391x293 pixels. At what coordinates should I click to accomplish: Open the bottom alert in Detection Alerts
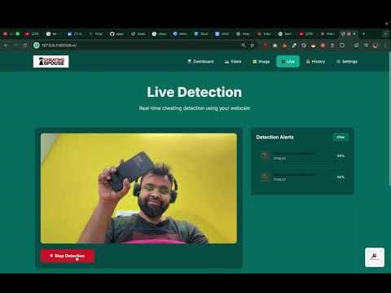302,177
